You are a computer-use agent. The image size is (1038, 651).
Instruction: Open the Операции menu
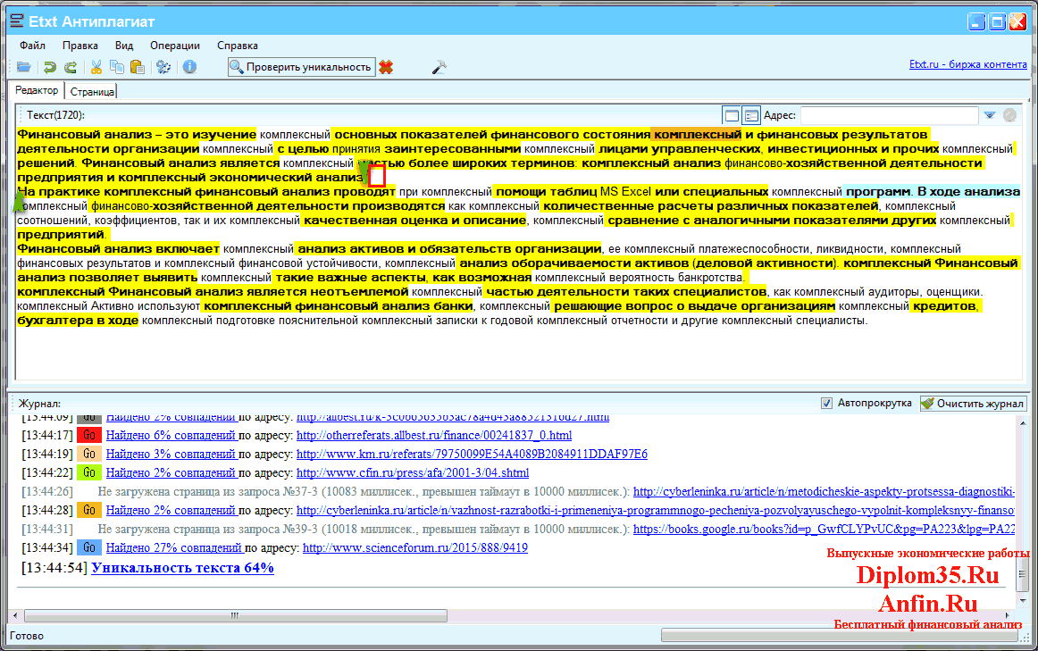point(175,46)
